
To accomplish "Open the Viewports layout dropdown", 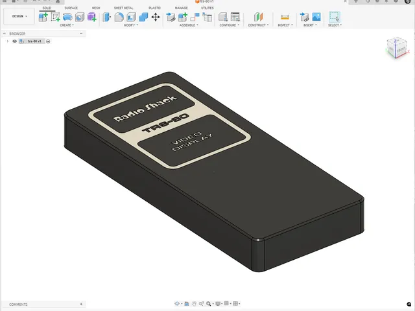I will (x=236, y=304).
